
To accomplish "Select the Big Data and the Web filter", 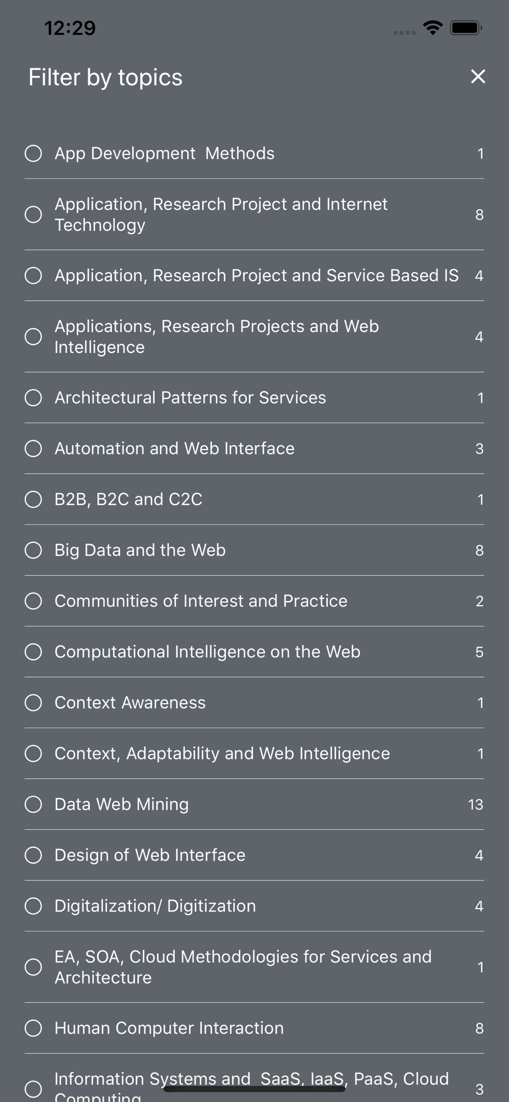I will [34, 550].
